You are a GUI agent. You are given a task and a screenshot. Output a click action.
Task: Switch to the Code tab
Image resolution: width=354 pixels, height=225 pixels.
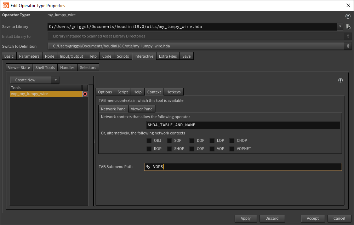tap(107, 56)
